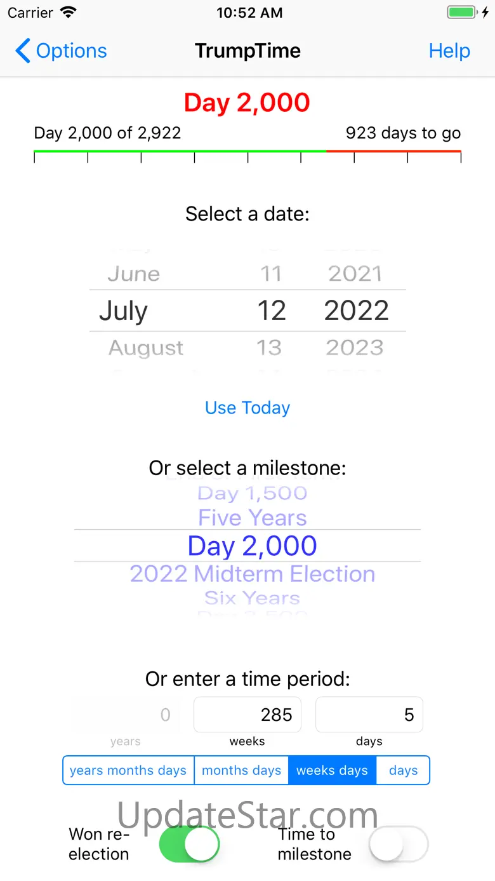Open Help from the navigation bar
Screen dimensions: 495x881
click(x=449, y=51)
